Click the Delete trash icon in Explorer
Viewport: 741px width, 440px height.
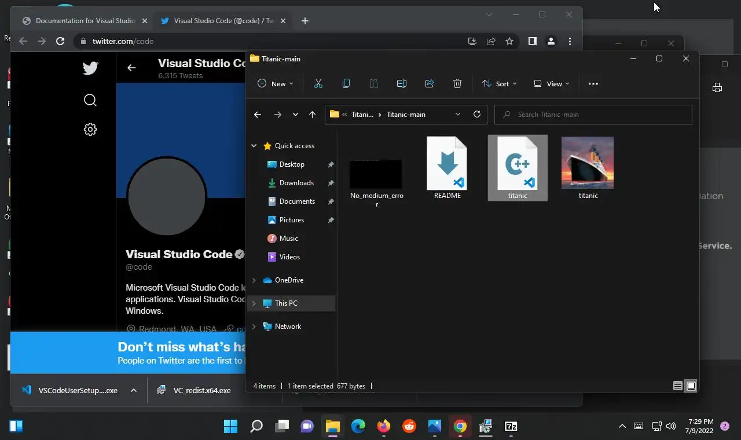pyautogui.click(x=457, y=83)
